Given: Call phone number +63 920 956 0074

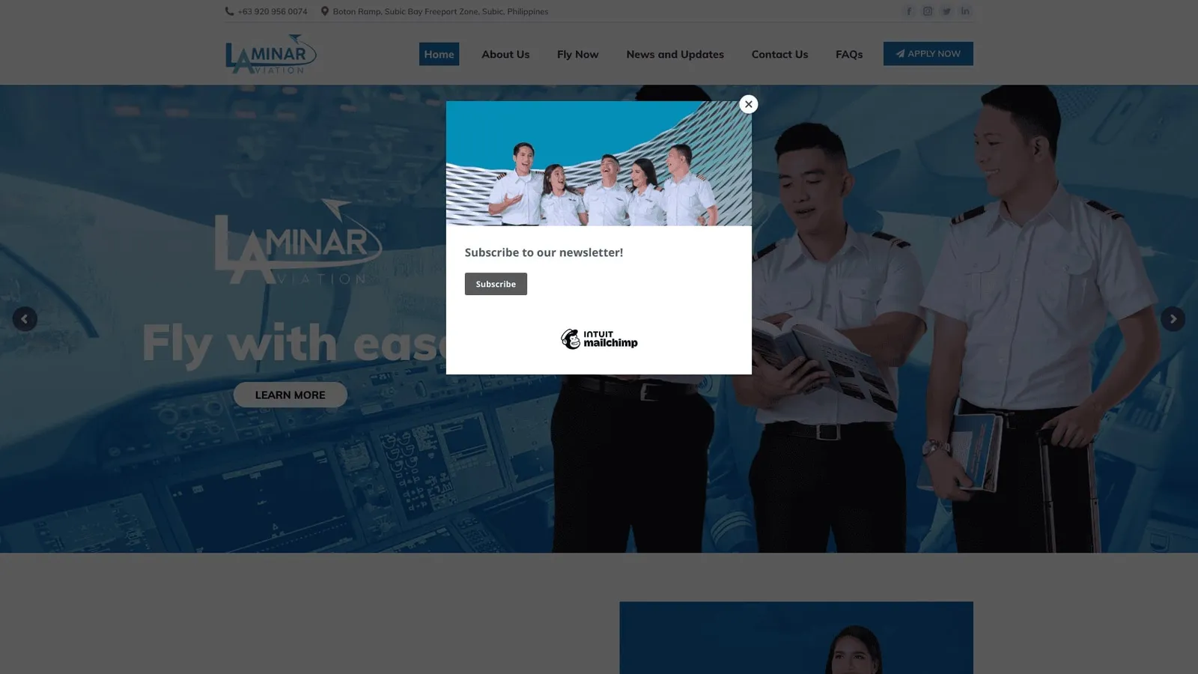Looking at the screenshot, I should [273, 11].
